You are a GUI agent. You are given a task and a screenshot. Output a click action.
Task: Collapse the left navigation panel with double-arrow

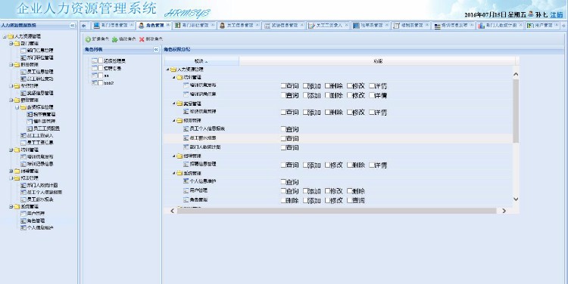73,26
